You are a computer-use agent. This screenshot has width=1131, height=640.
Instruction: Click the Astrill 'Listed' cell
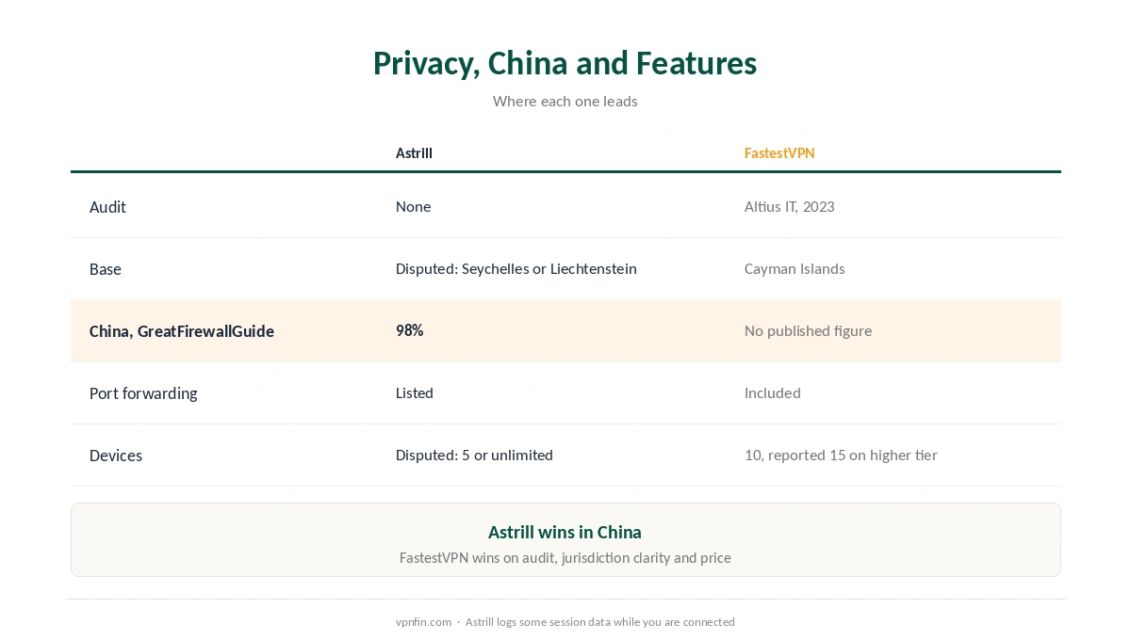point(414,392)
